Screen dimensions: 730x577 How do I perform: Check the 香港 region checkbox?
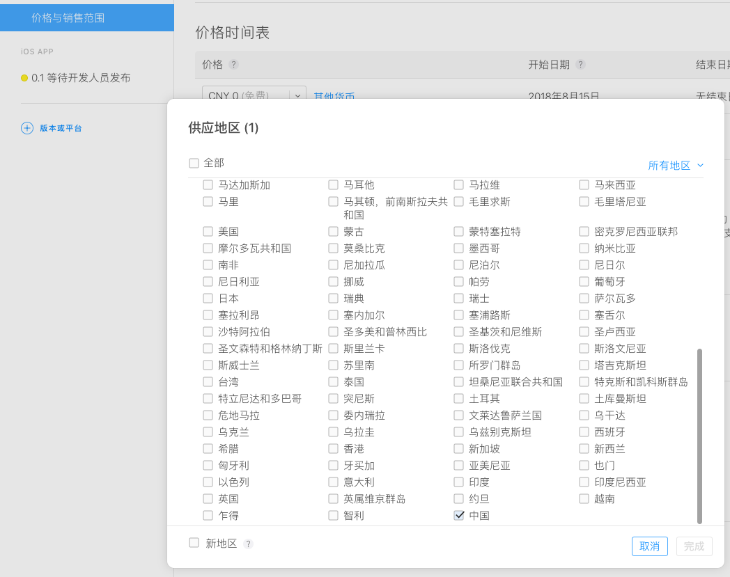(333, 448)
